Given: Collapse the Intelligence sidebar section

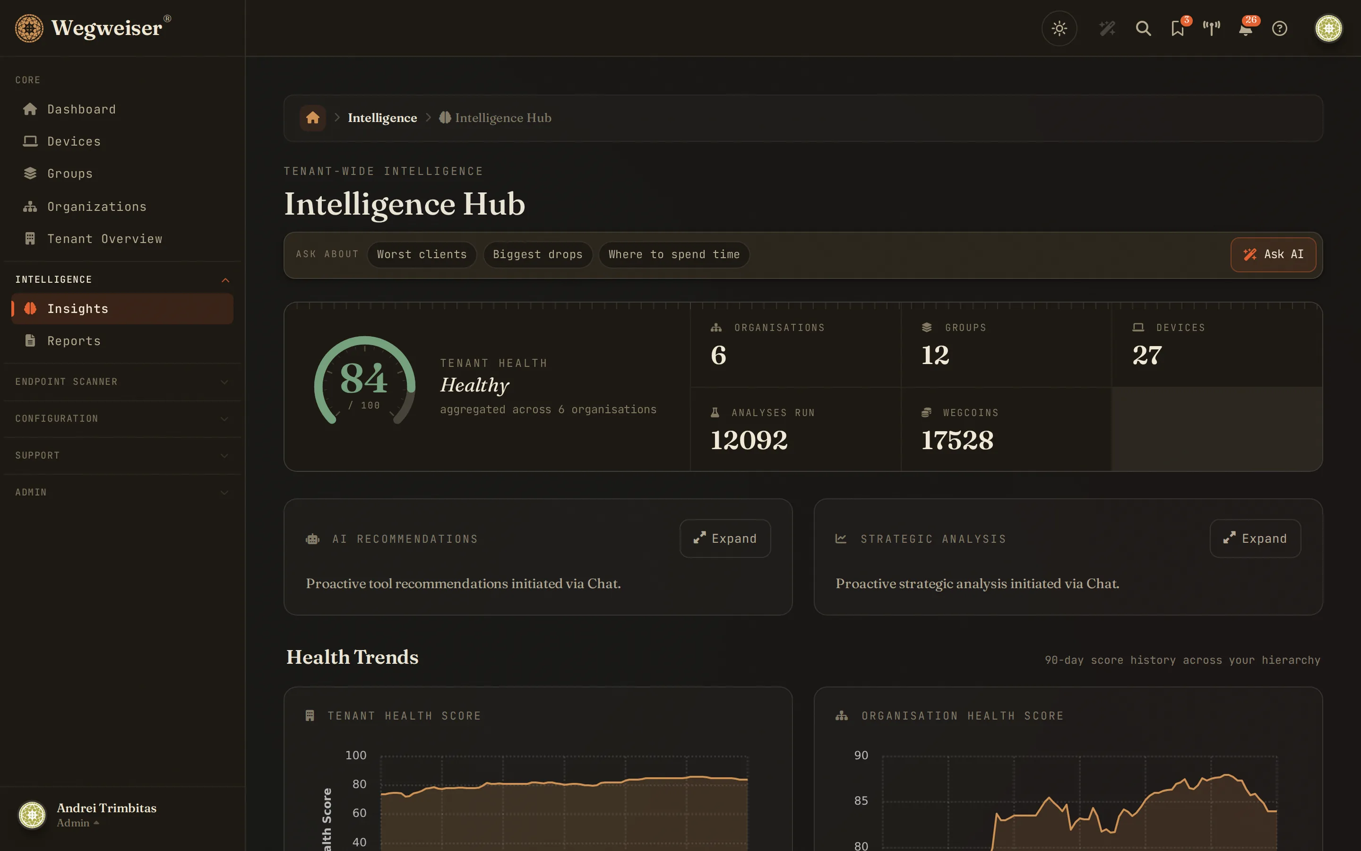Looking at the screenshot, I should (x=122, y=280).
